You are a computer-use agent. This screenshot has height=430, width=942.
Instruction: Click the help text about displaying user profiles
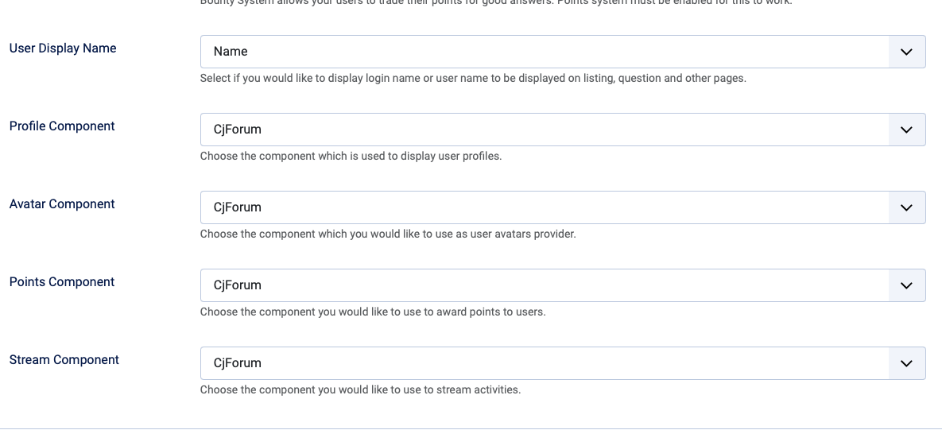coord(351,157)
